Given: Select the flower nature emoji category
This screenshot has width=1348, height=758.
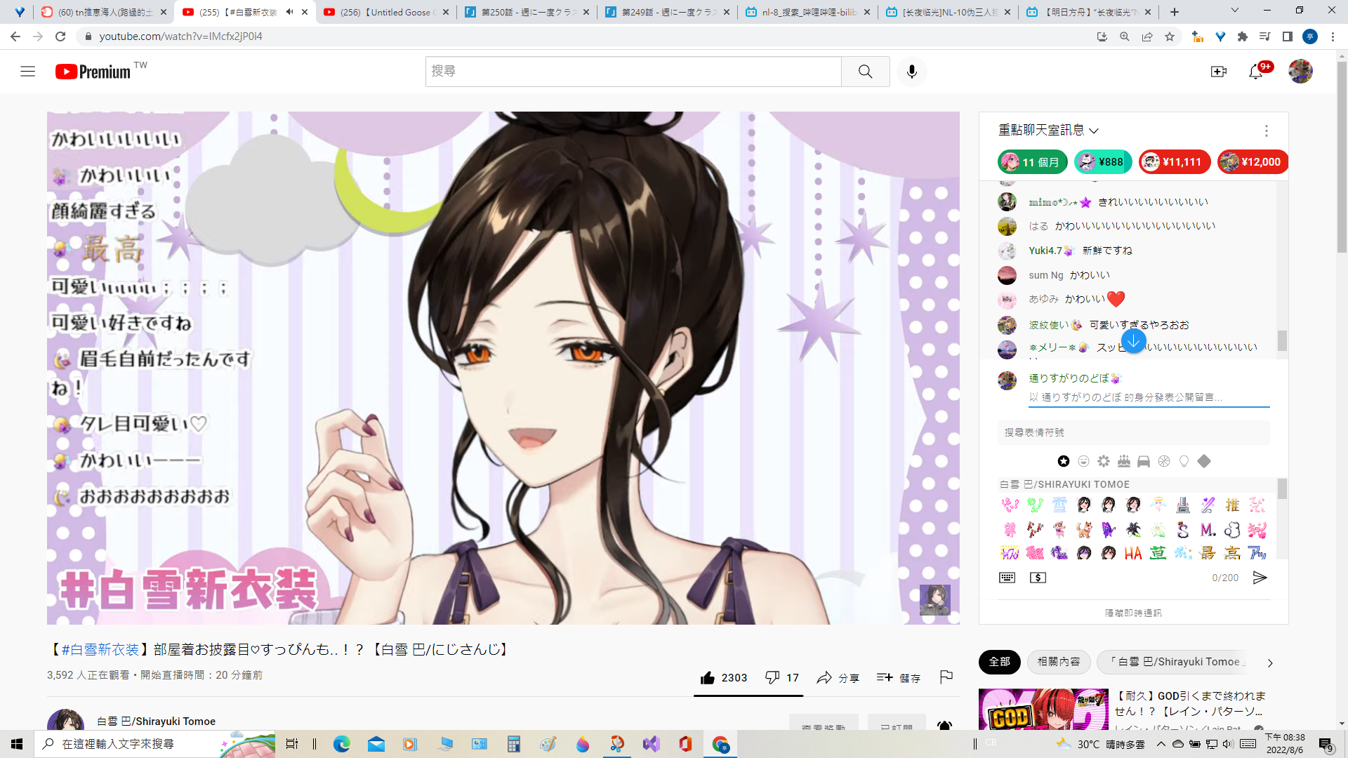Looking at the screenshot, I should pos(1104,461).
